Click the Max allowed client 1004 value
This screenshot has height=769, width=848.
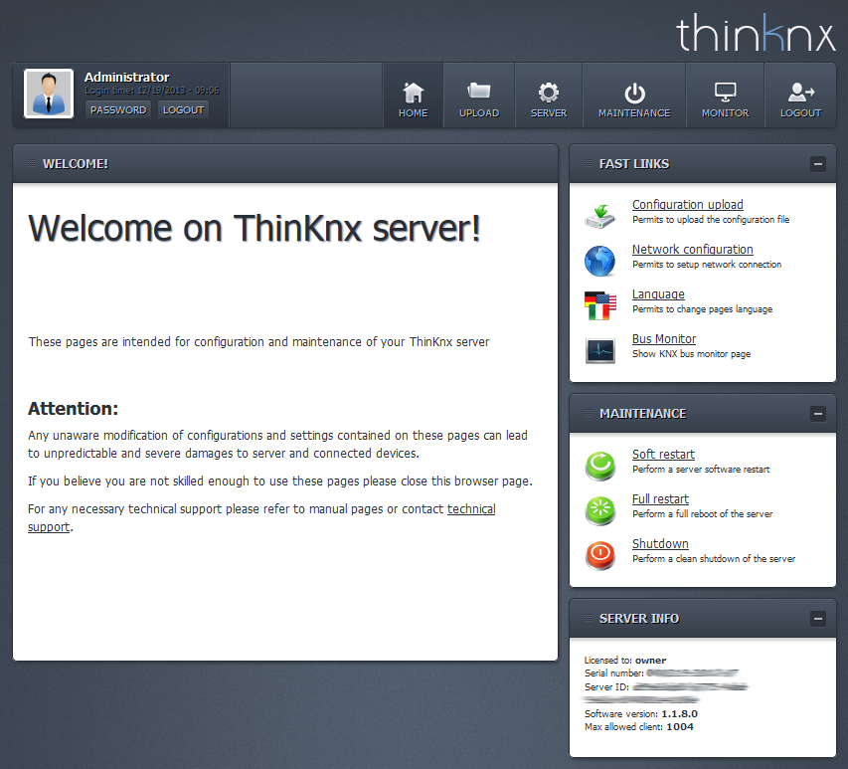(680, 727)
